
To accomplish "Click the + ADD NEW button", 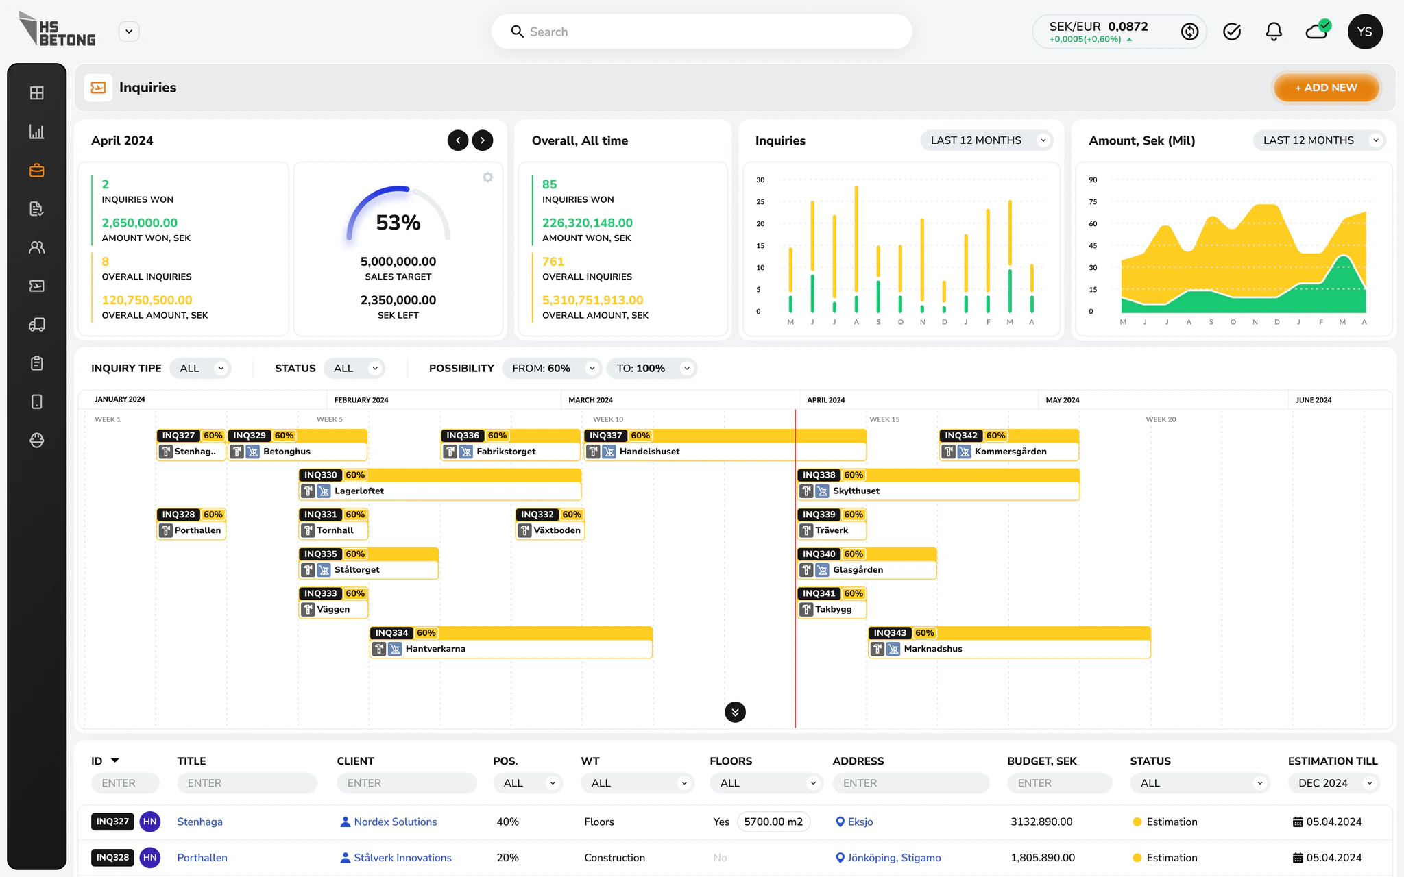I will coord(1326,88).
